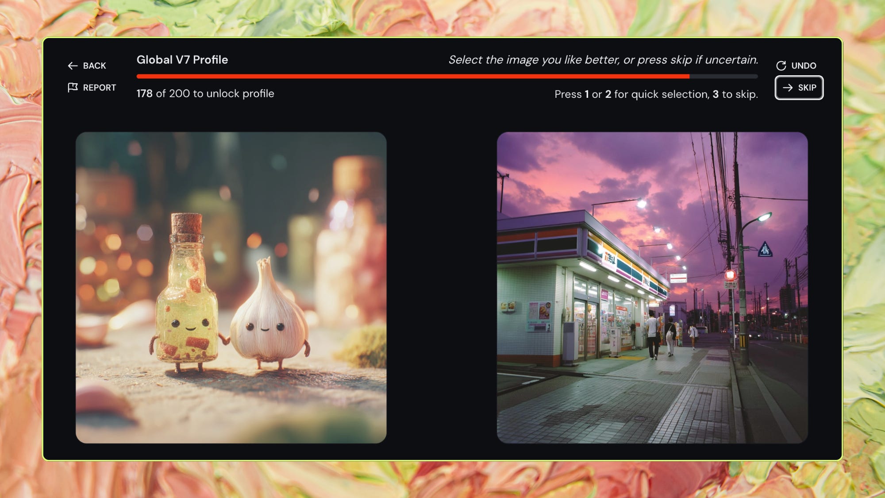The height and width of the screenshot is (498, 885).
Task: Click the back arrow icon
Action: point(73,66)
